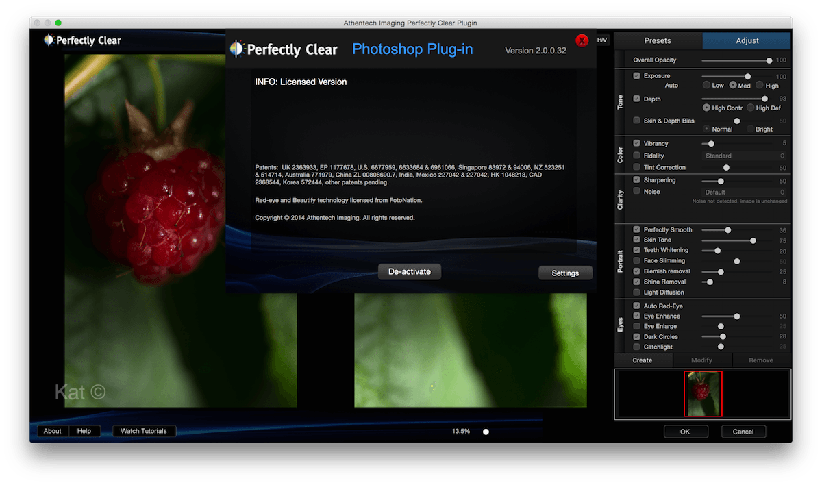Switch to the Presets tab
This screenshot has height=485, width=822.
(658, 40)
